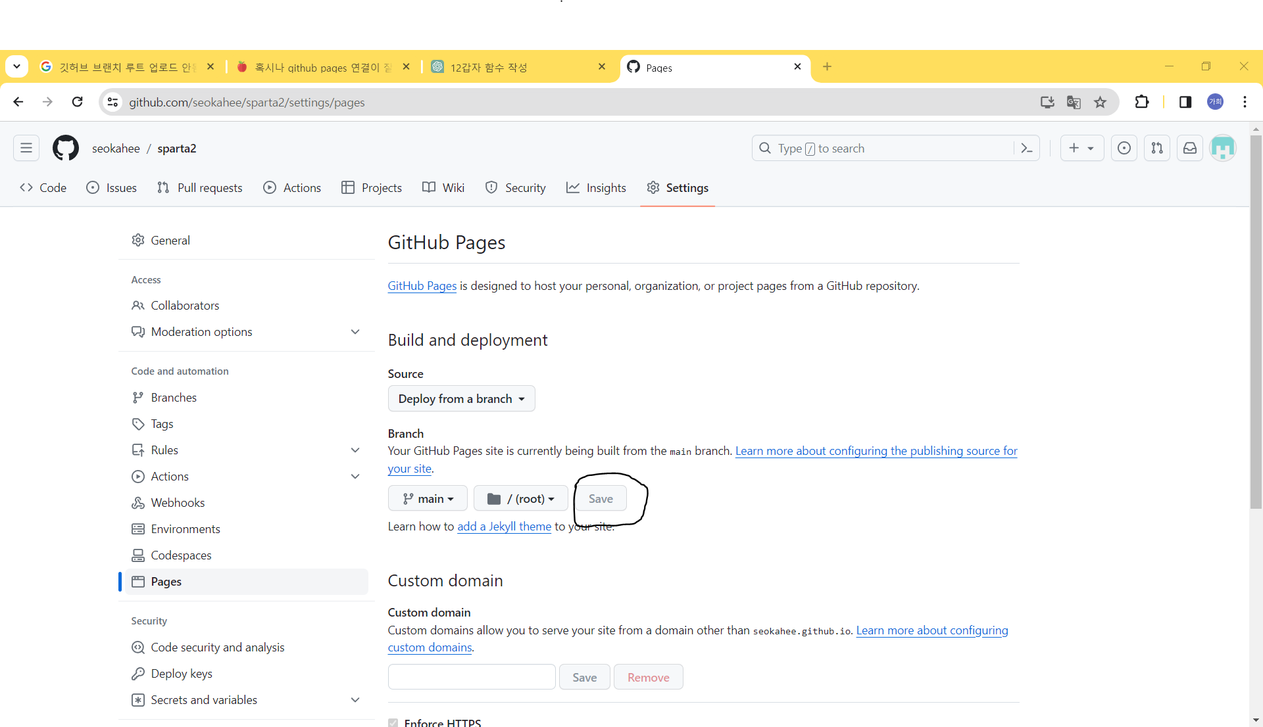Open Pages settings in sidebar

[247, 582]
